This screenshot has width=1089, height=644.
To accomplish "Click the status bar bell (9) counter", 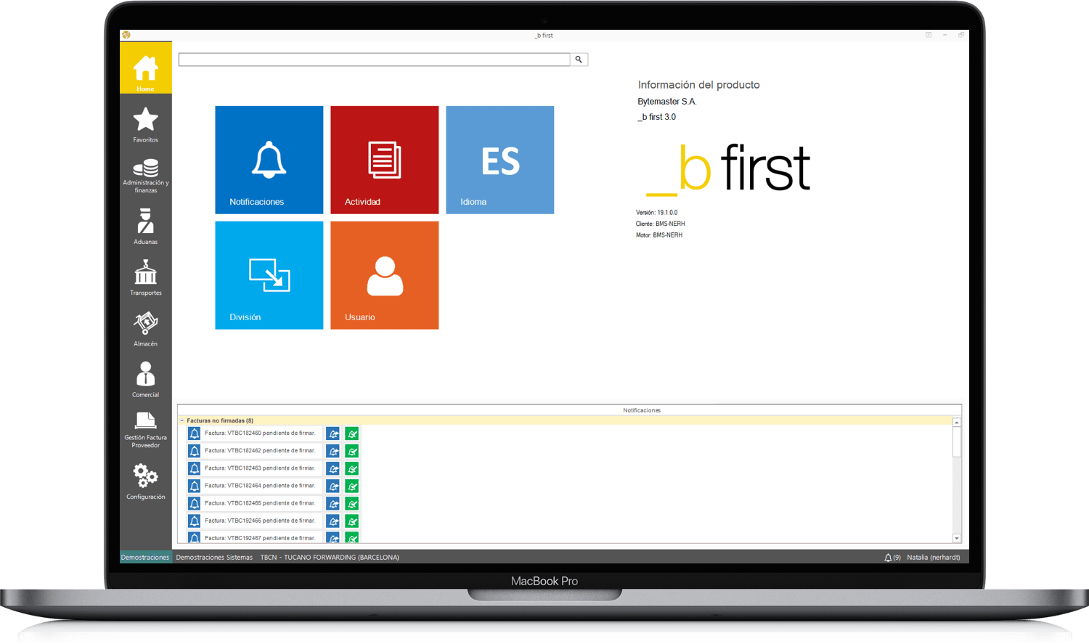I will pos(892,558).
